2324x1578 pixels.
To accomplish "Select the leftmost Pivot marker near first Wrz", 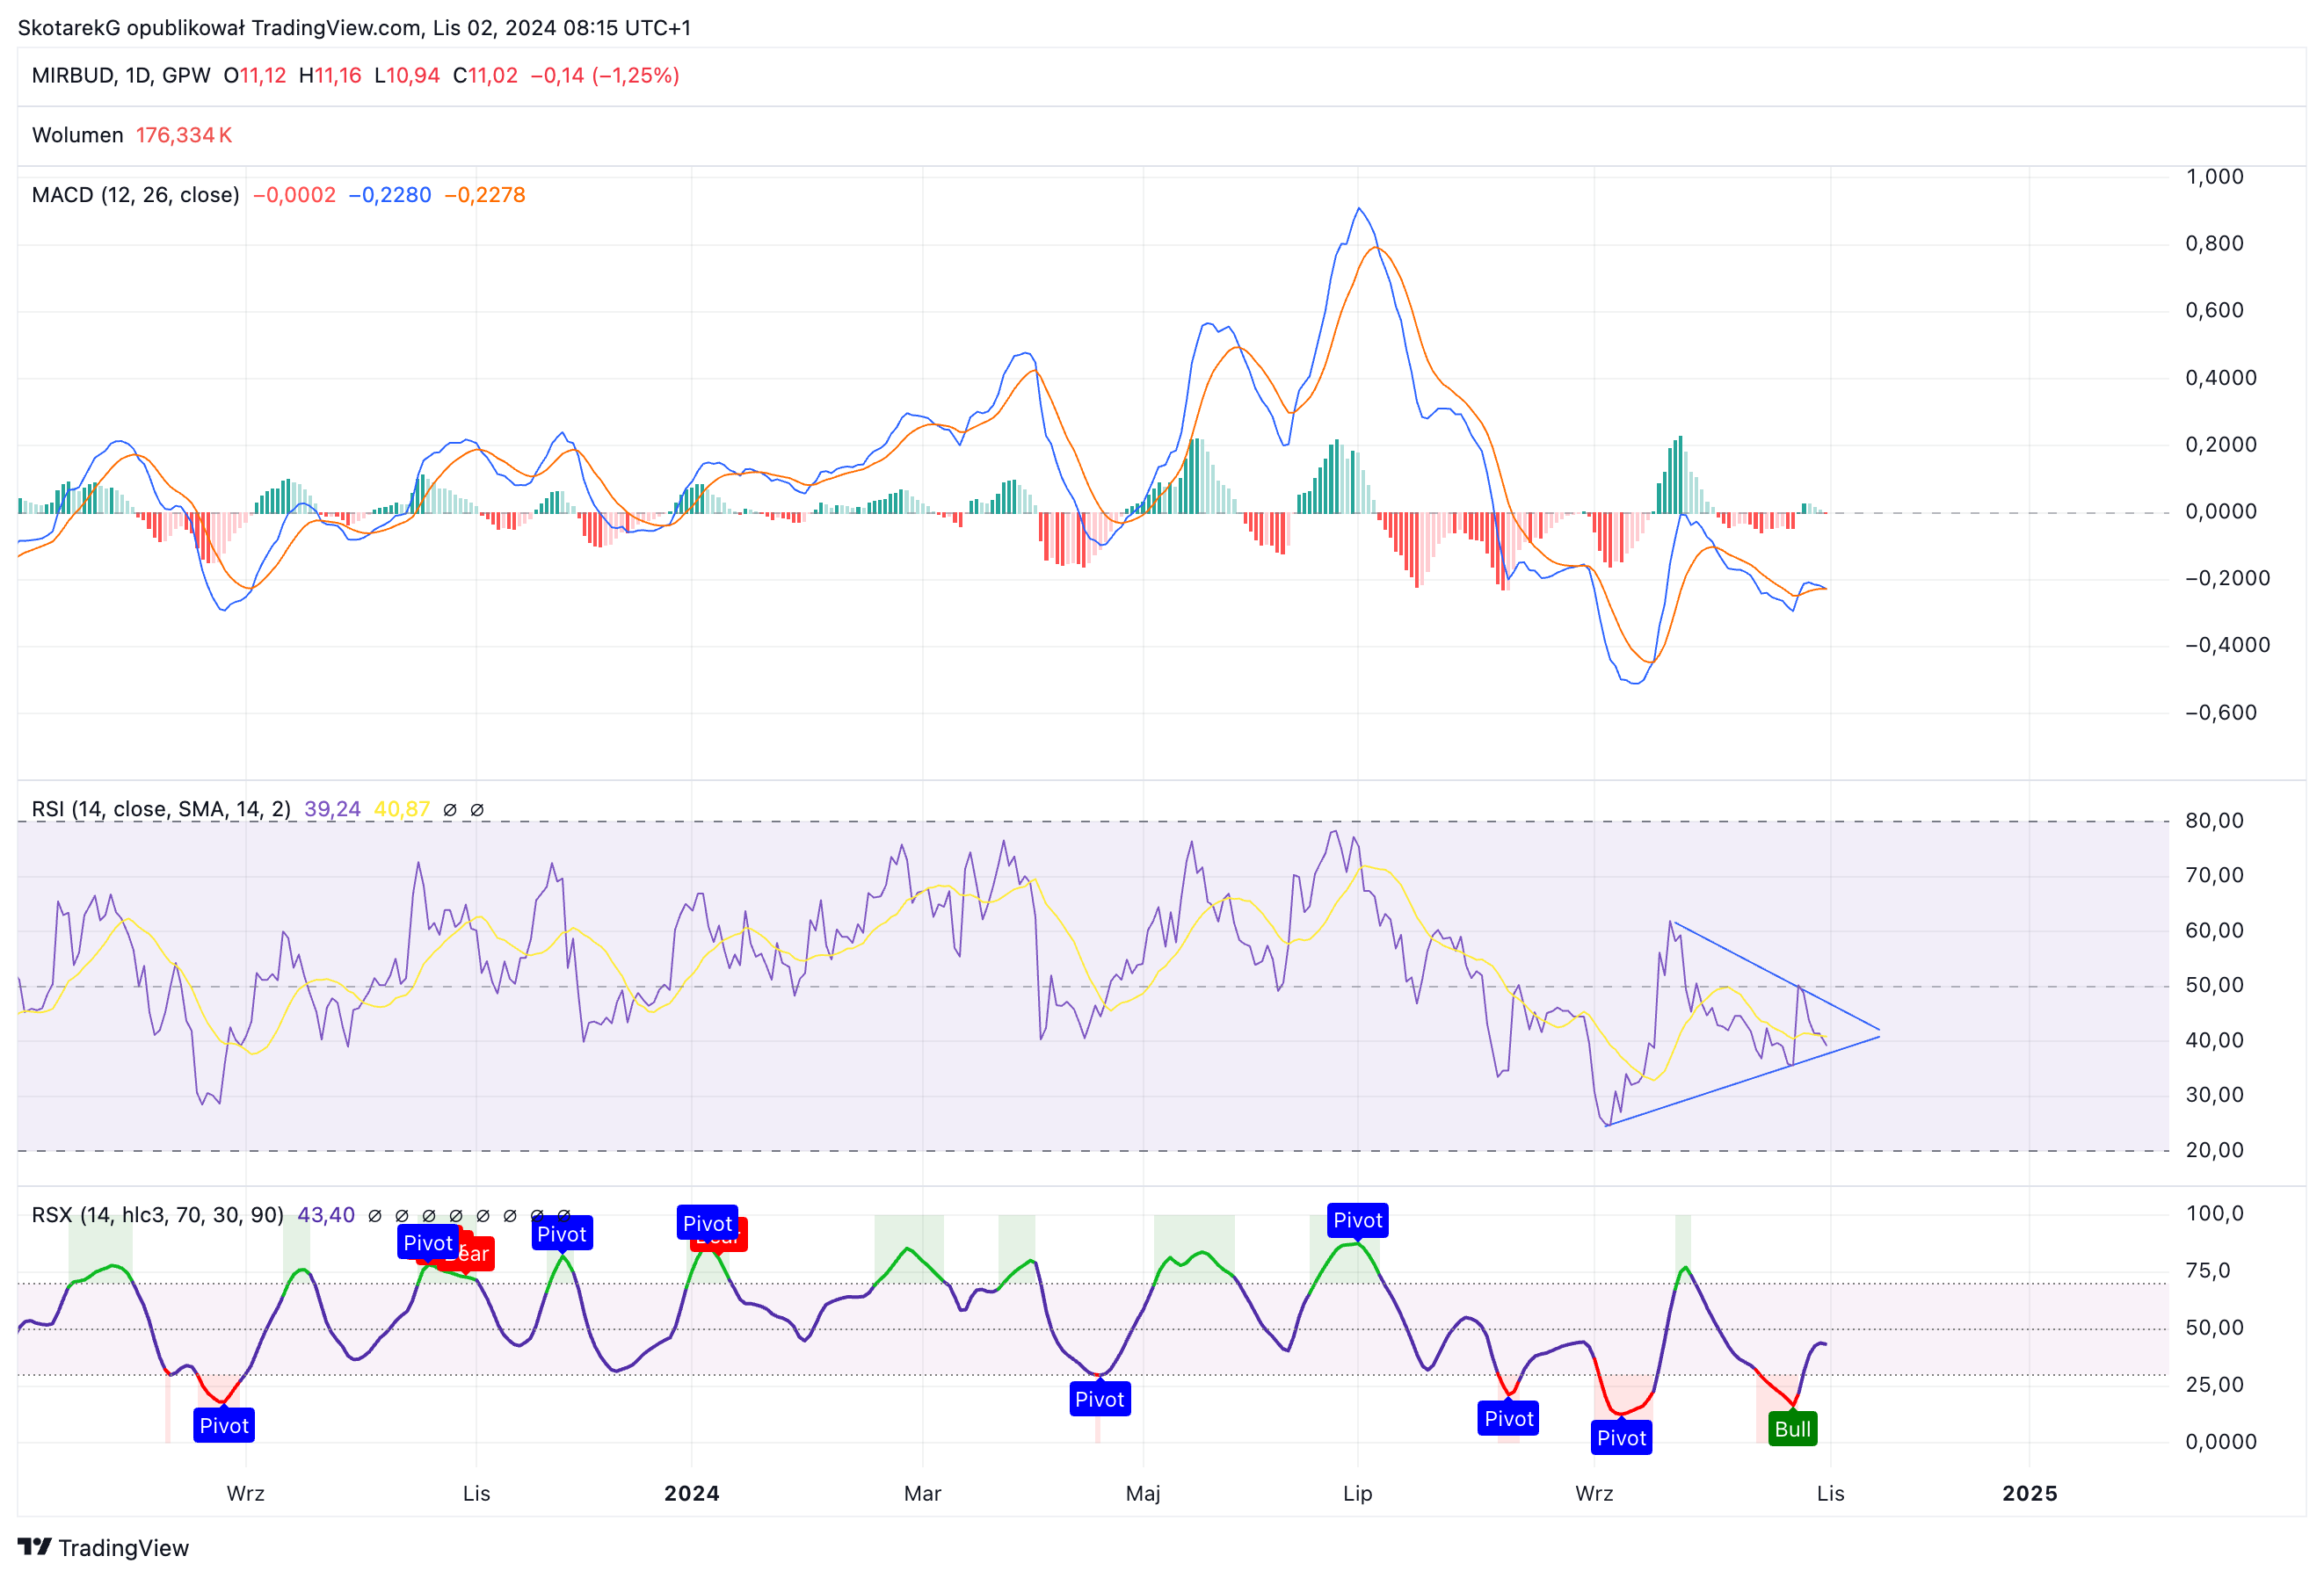I will 224,1425.
